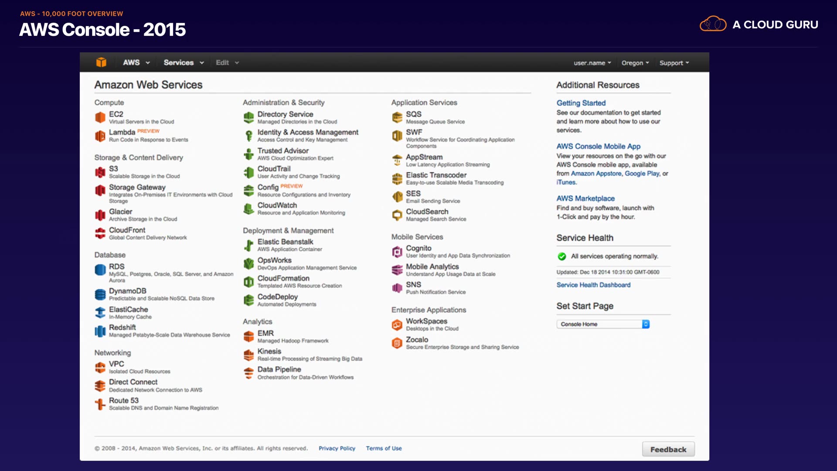Viewport: 837px width, 471px height.
Task: Click the Route 53 icon
Action: pyautogui.click(x=100, y=404)
